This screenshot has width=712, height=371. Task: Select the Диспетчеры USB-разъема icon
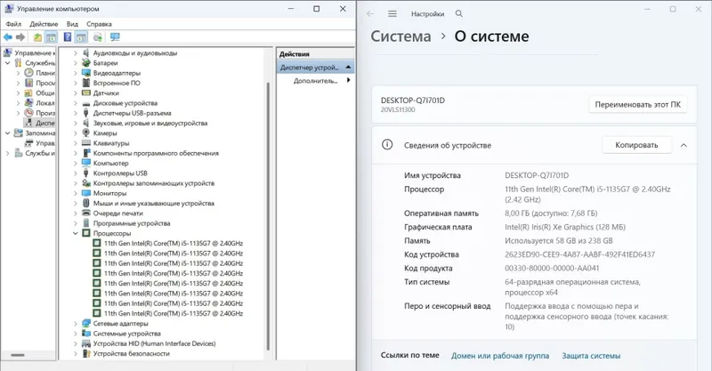(x=86, y=113)
